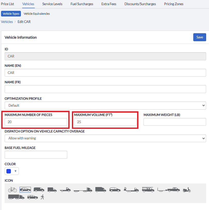Keep the currently selected car icon
Viewport: 209px width, 210px height.
[x=25, y=189]
